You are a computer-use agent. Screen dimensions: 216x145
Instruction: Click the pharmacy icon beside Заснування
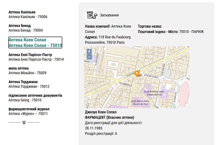tap(91, 15)
